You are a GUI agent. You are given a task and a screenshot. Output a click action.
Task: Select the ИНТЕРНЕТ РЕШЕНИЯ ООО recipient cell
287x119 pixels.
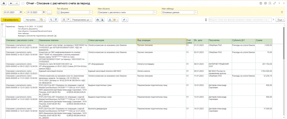click(220, 66)
